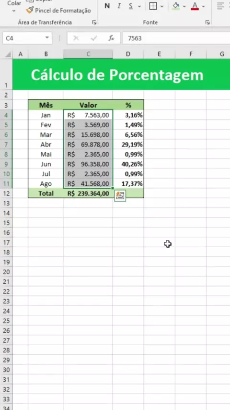Screen dimensions: 230x410
Task: Select Pincel de Formatação brush
Action: click(x=58, y=11)
